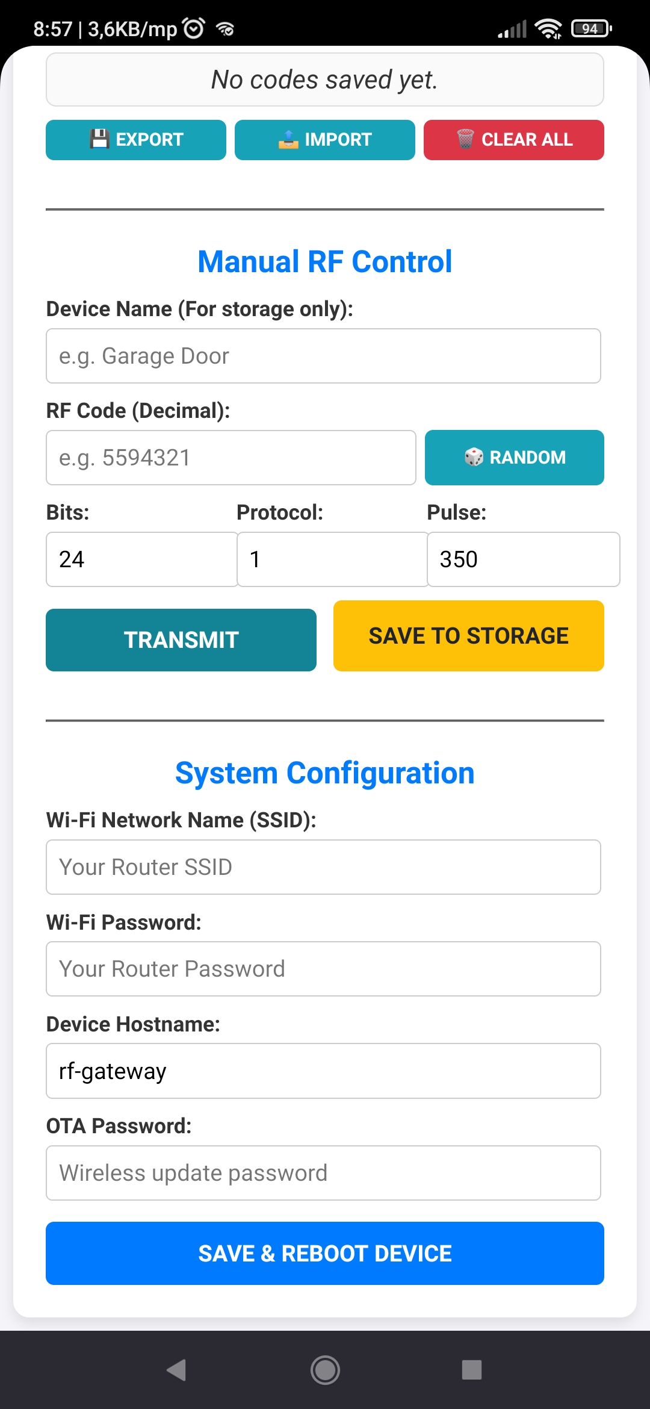Select the Pulse field showing 350
This screenshot has width=650, height=1409.
point(524,559)
